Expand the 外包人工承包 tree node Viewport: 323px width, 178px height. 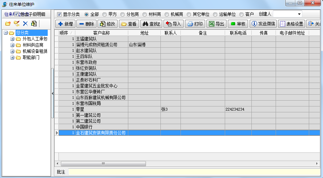(x=12, y=39)
